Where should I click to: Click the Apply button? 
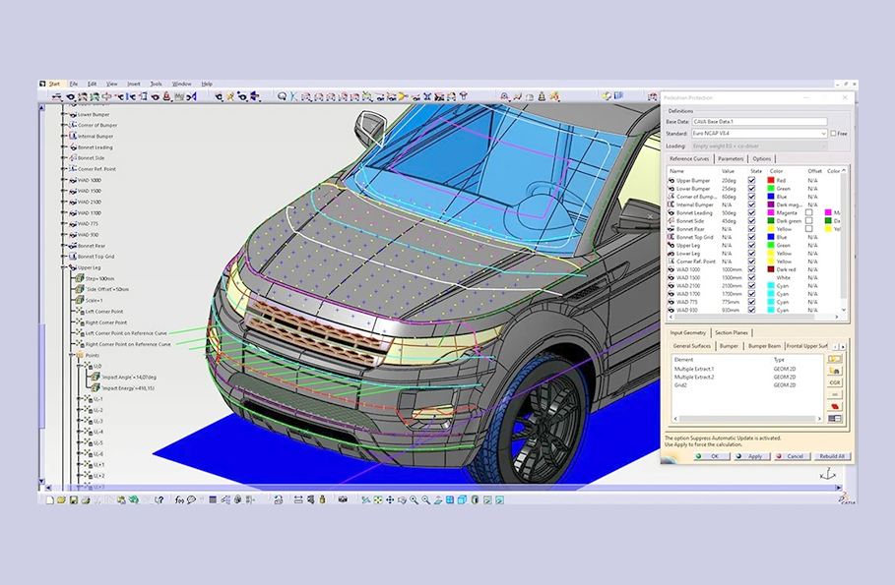752,456
